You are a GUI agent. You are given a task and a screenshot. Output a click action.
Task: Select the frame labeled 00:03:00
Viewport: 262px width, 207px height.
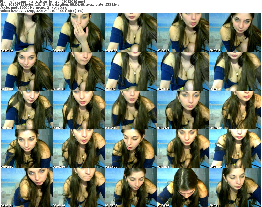pyautogui.click(x=131, y=149)
